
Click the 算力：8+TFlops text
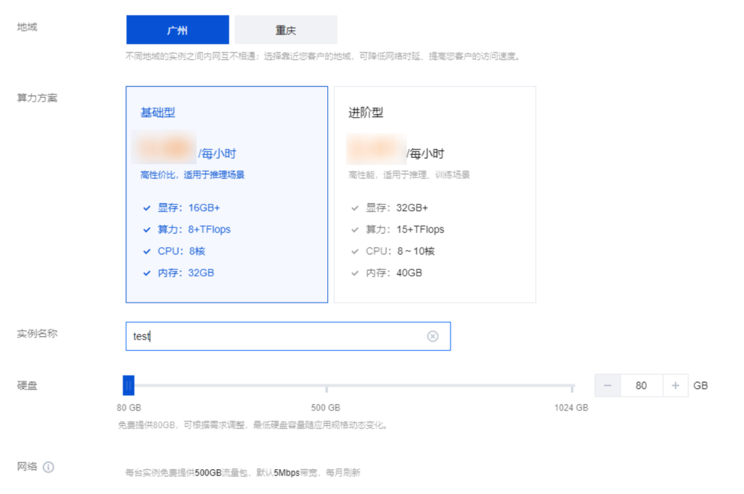[194, 229]
